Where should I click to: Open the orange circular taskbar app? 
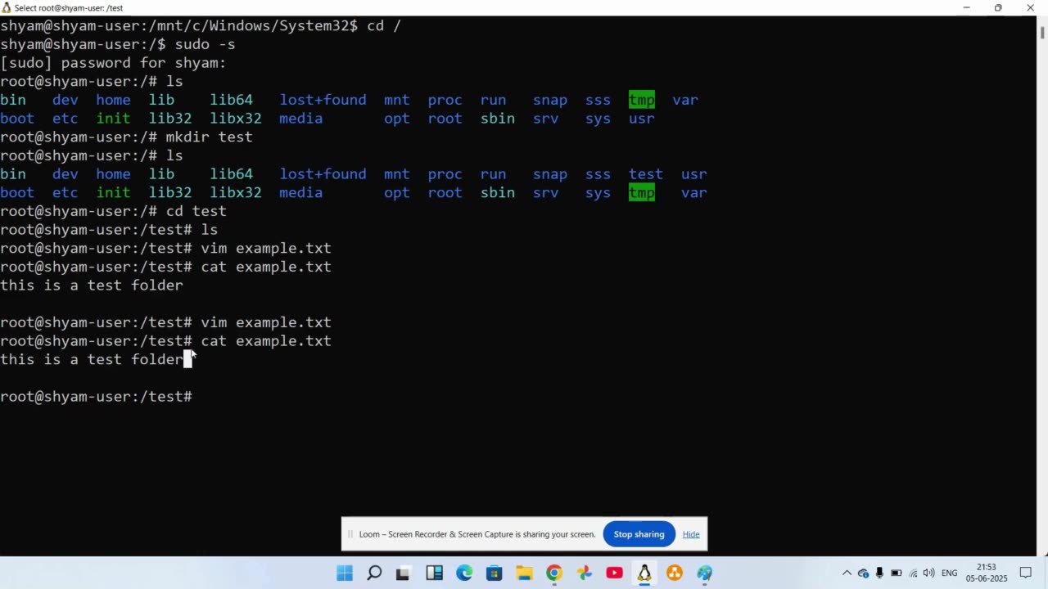[x=675, y=573]
